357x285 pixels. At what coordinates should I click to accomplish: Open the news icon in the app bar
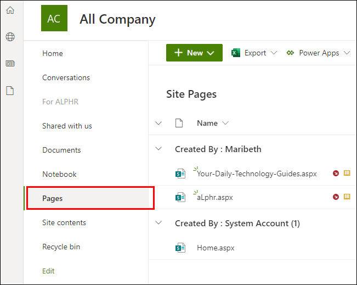[10, 64]
